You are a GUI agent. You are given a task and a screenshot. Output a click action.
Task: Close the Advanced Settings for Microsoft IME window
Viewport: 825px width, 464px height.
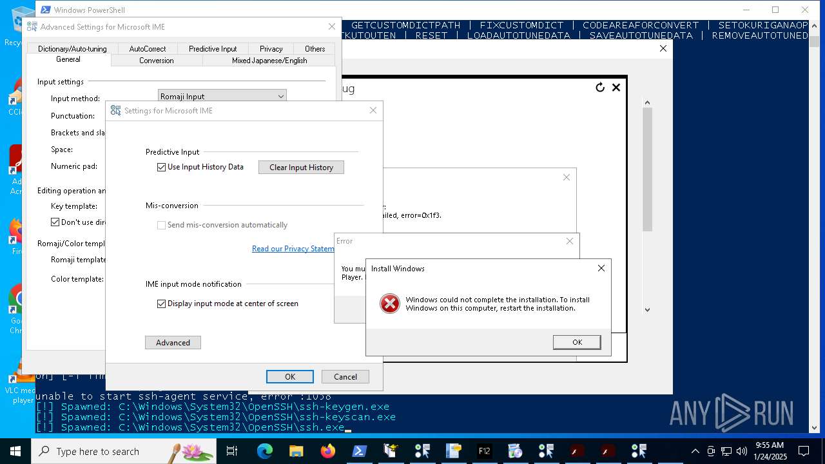click(x=332, y=26)
